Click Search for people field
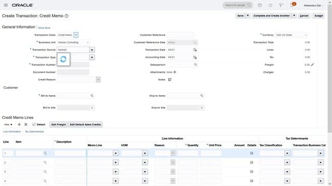 click(235, 5)
